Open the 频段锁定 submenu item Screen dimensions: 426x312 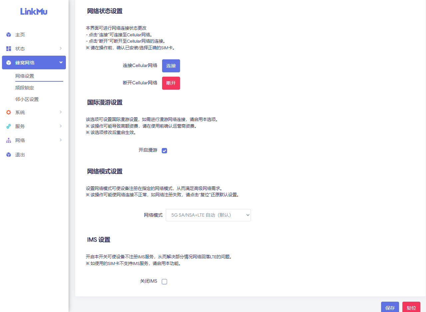[x=25, y=88]
